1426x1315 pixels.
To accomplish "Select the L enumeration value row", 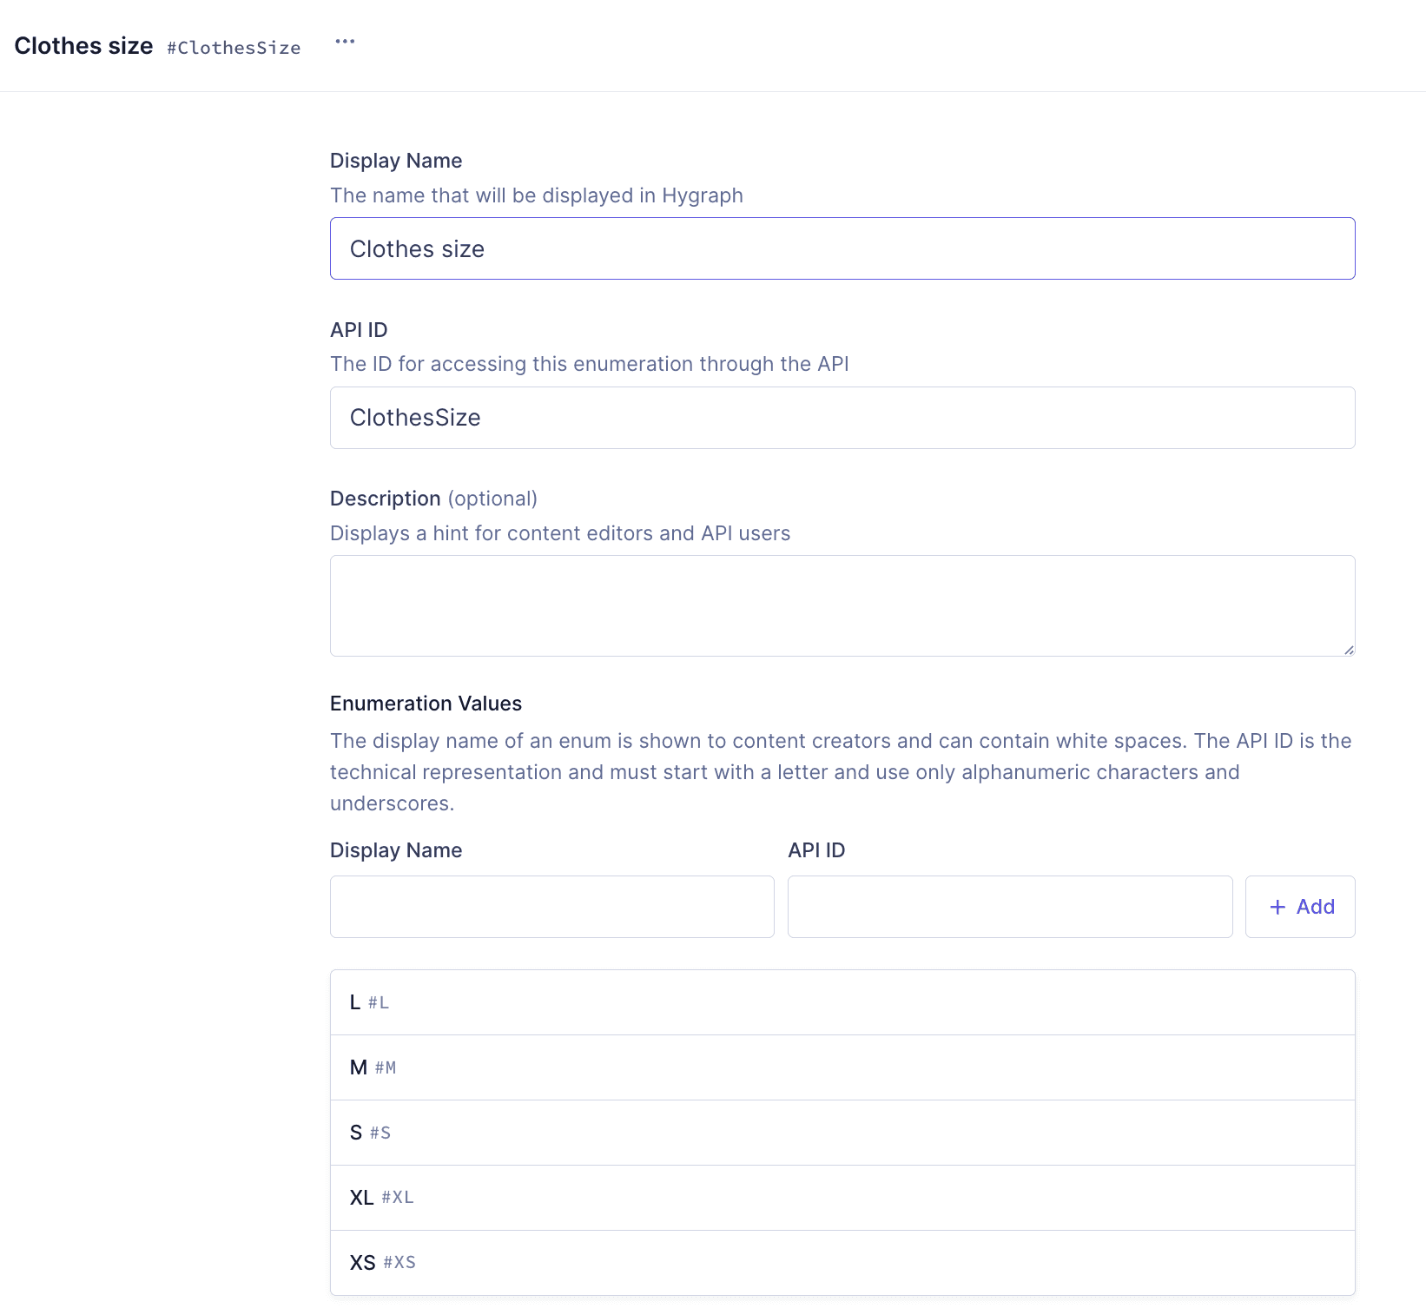I will 842,1002.
